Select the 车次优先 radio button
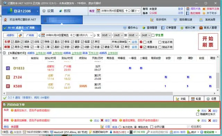This screenshot has height=136, width=222. click(120, 127)
